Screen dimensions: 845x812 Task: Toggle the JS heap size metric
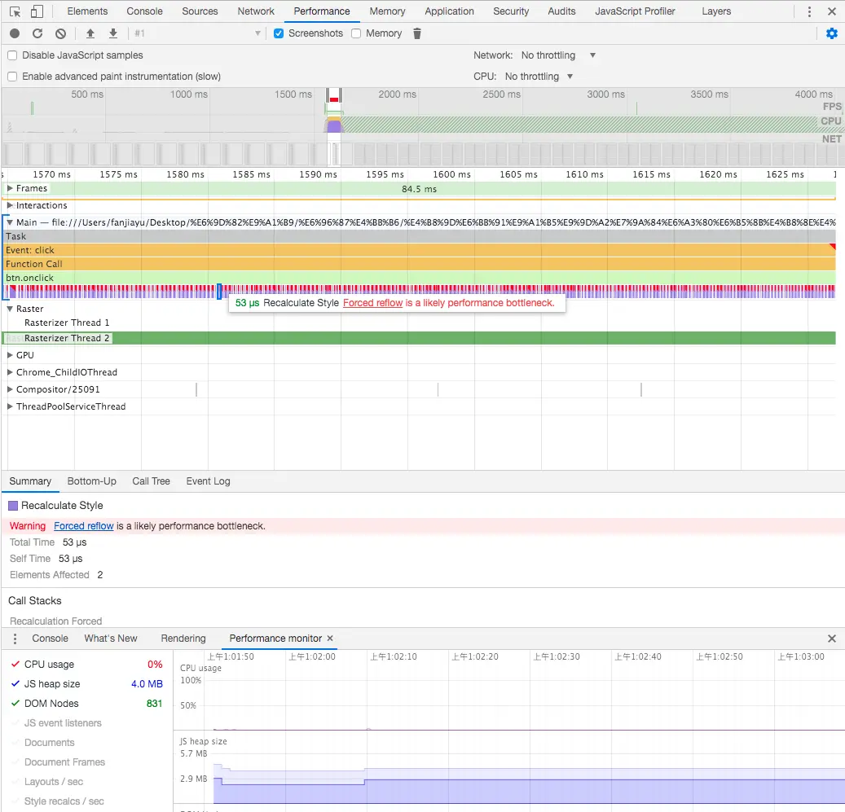(15, 684)
